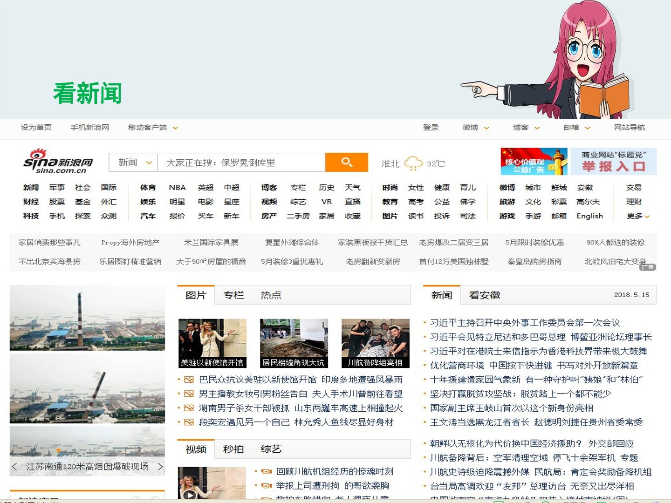This screenshot has width=671, height=503.
Task: Open the 举报入口 banner
Action: 614,161
